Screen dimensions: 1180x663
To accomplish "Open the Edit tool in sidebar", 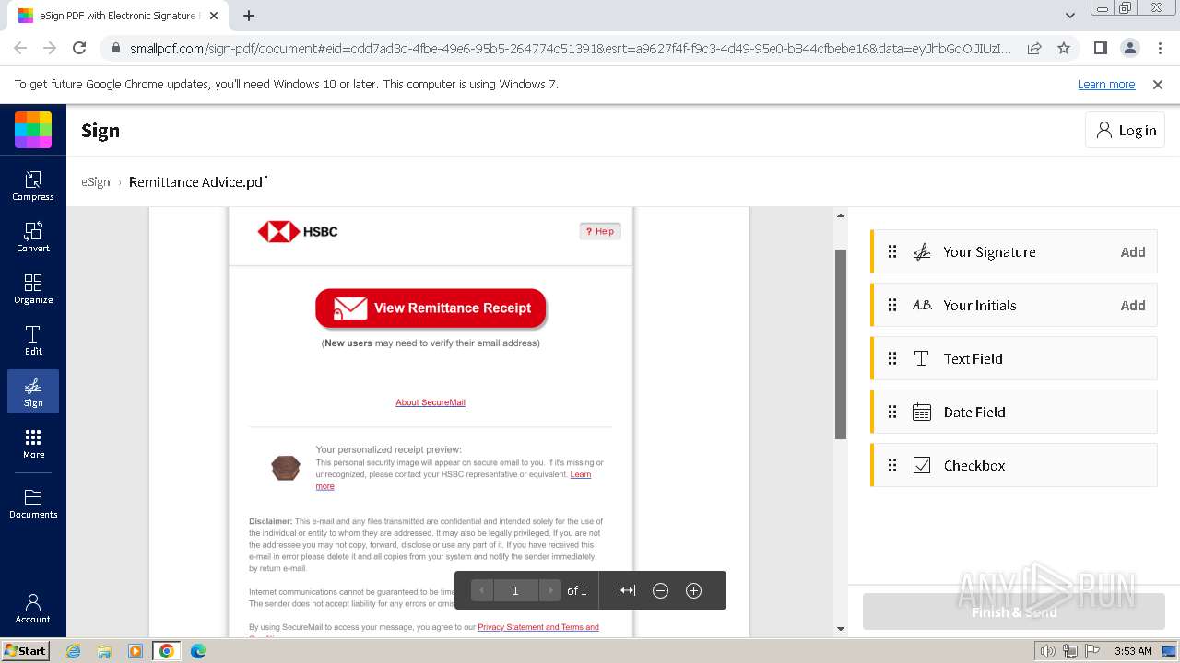I will pyautogui.click(x=33, y=340).
